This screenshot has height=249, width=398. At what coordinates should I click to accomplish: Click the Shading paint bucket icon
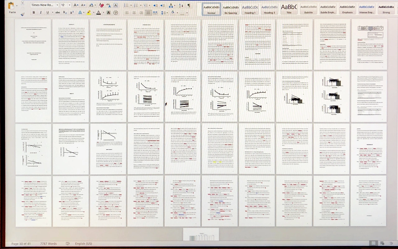(x=173, y=12)
